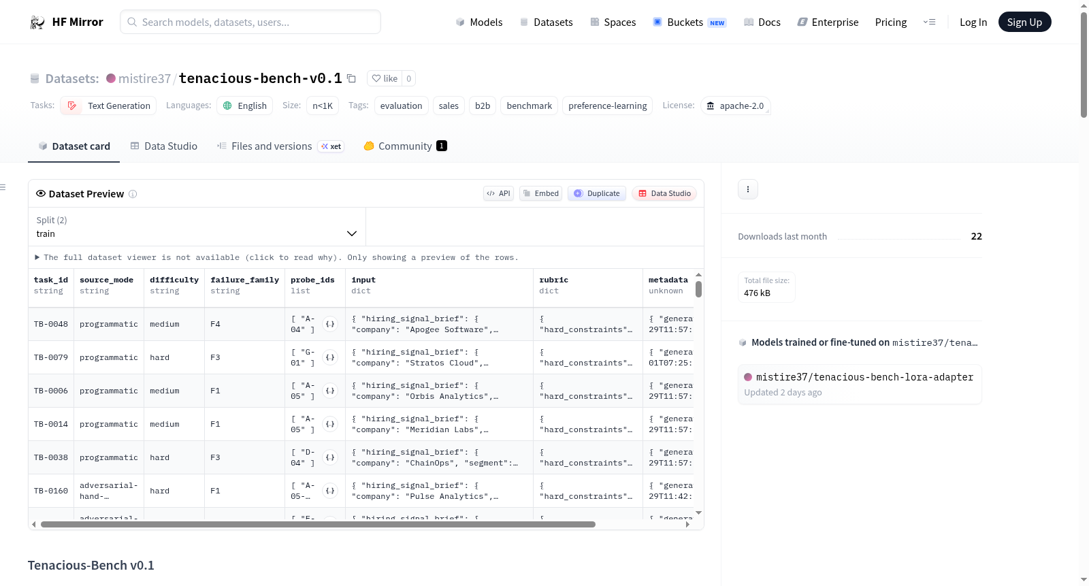Open the Data Studio tab
Viewport: 1089px width, 586px height.
click(164, 146)
